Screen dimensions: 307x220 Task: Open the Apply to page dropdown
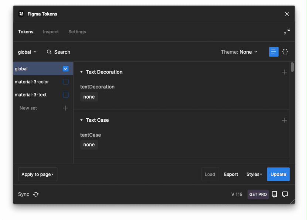(38, 175)
